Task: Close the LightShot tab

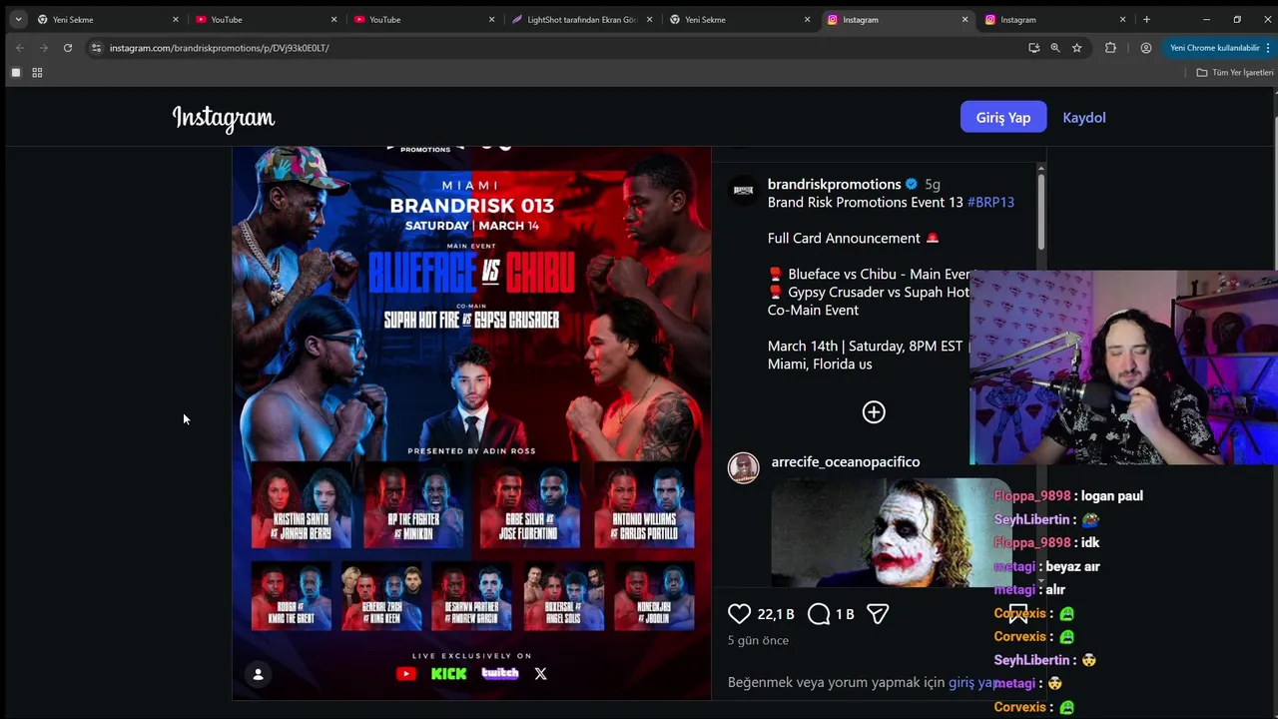Action: click(x=649, y=19)
